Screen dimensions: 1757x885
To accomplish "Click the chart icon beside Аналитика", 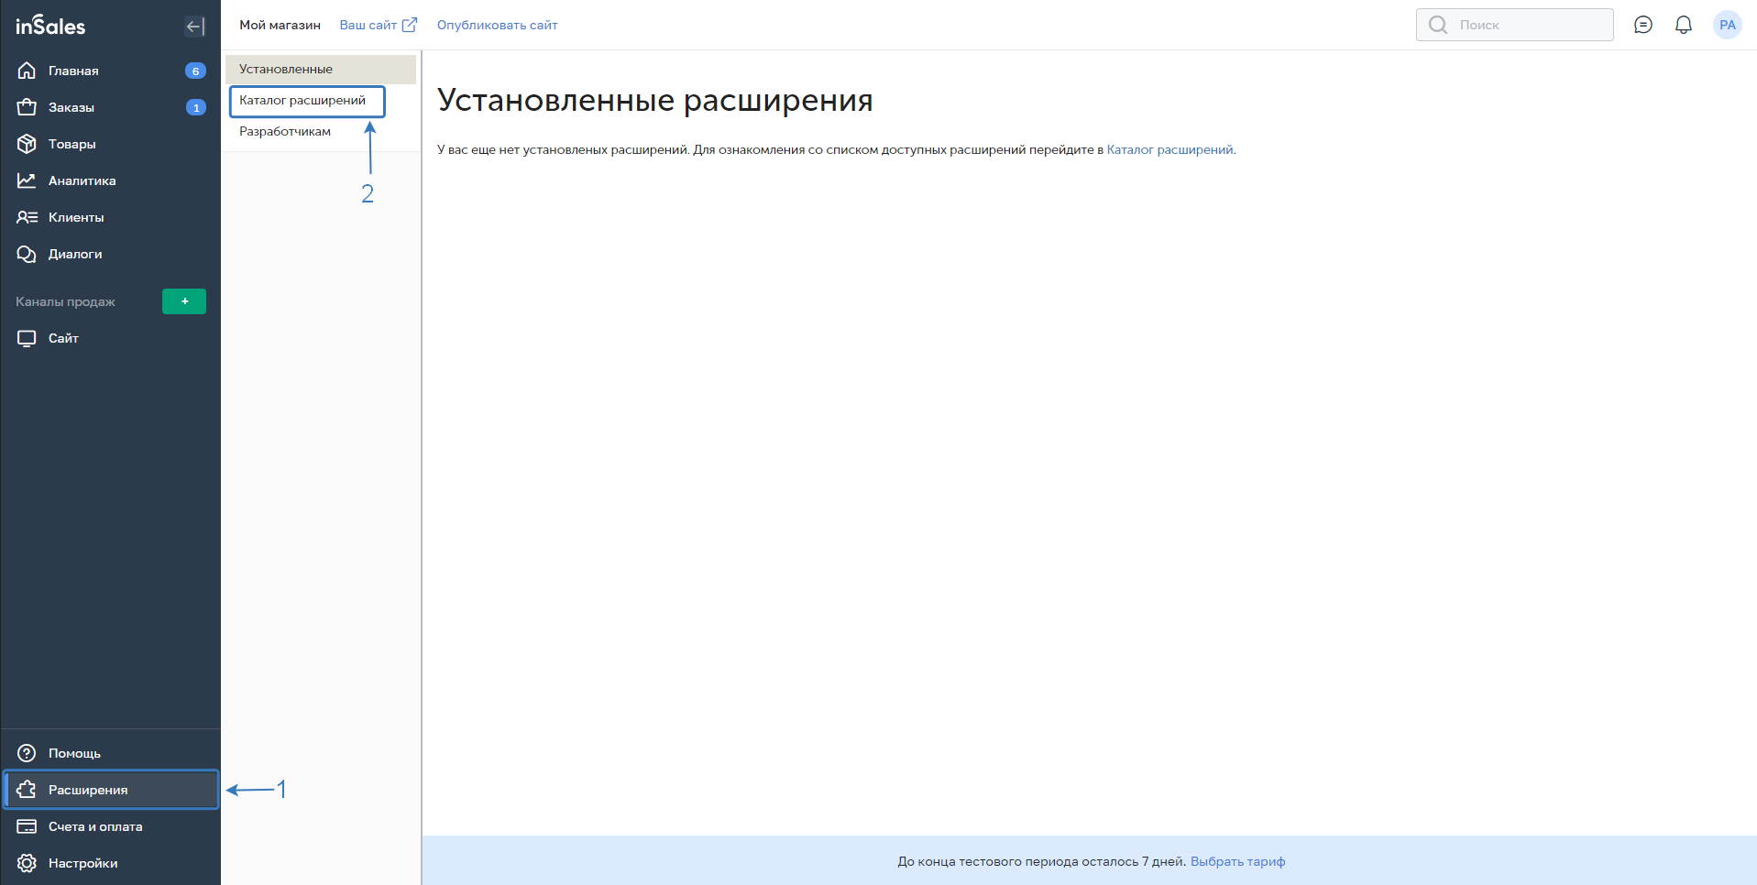I will (x=27, y=180).
